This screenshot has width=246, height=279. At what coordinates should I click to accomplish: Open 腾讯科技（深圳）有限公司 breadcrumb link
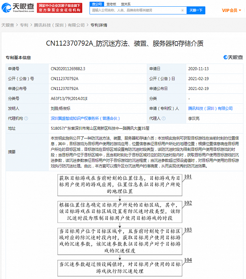point(59,25)
